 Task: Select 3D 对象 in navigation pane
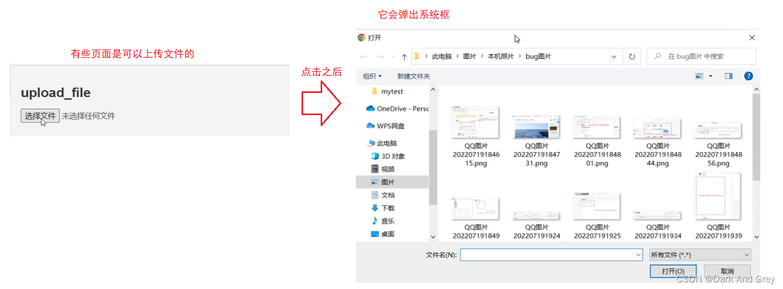(x=388, y=156)
